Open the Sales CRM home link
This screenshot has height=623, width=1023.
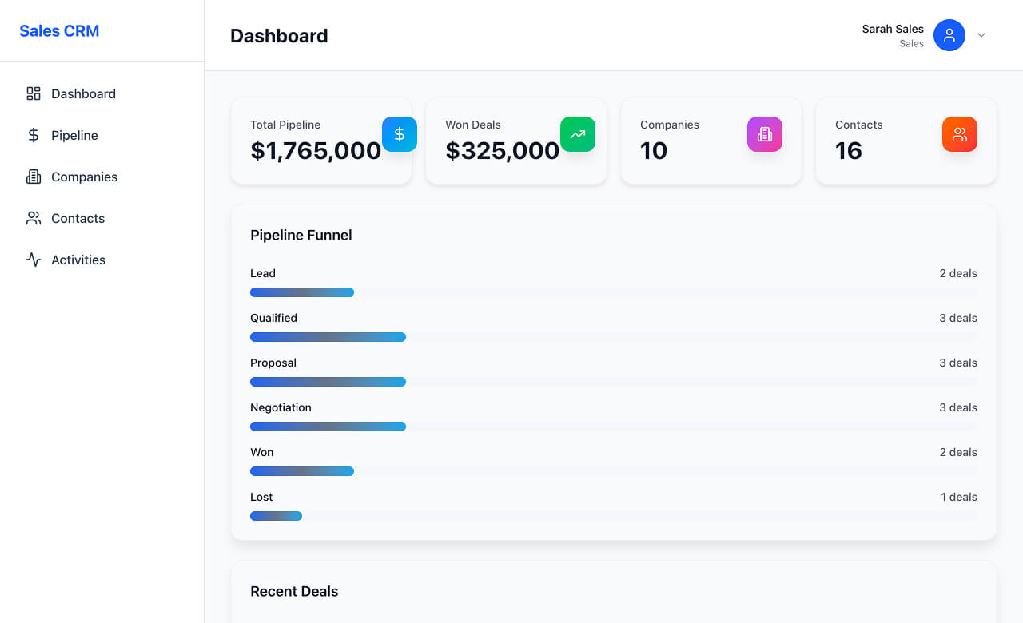pyautogui.click(x=59, y=30)
